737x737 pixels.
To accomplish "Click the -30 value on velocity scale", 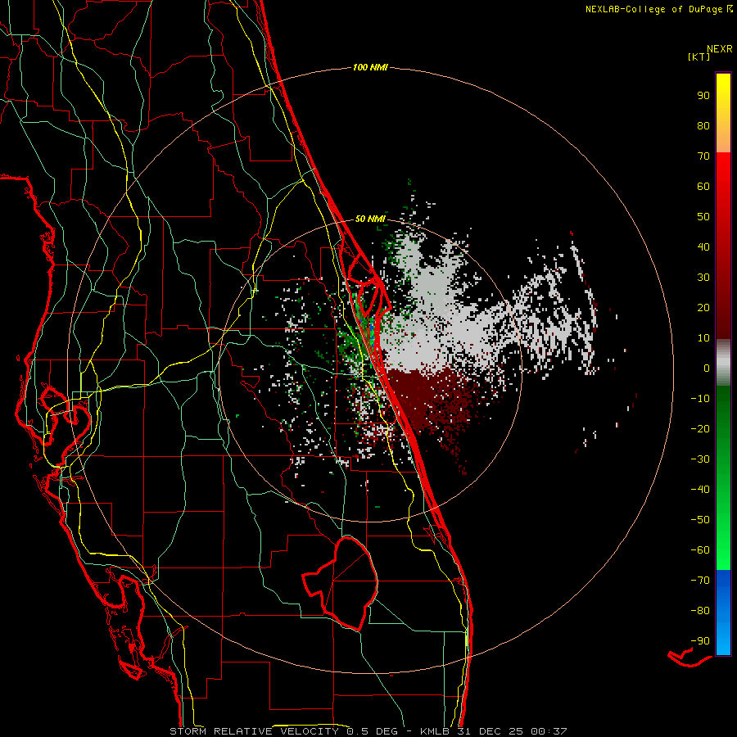I will click(700, 459).
